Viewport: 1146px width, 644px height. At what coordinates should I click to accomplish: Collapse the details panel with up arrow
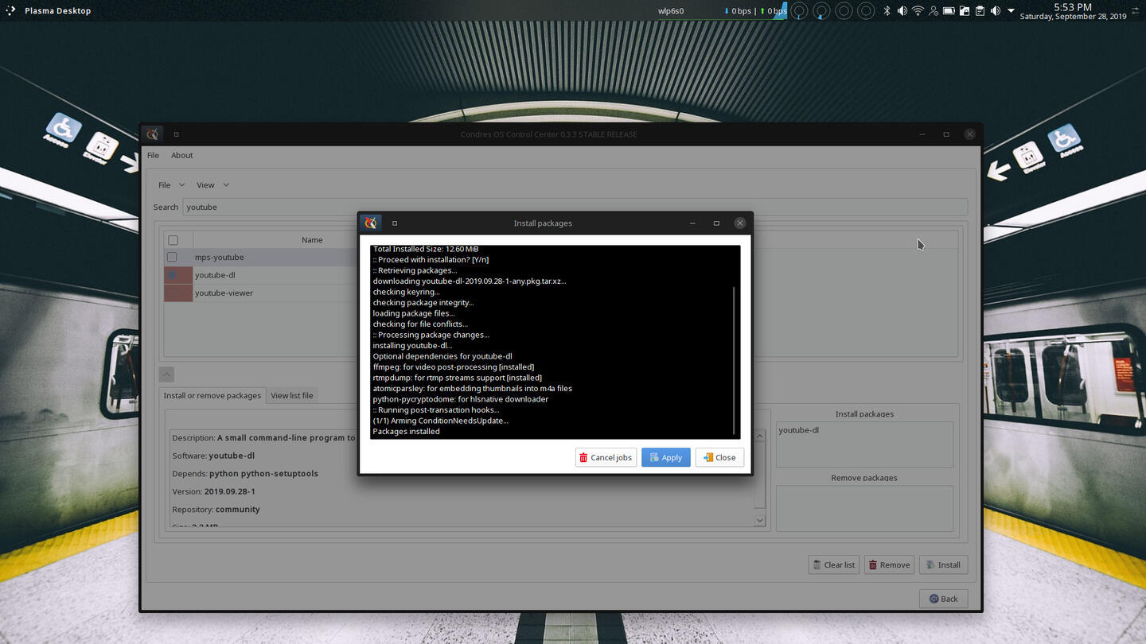[166, 374]
